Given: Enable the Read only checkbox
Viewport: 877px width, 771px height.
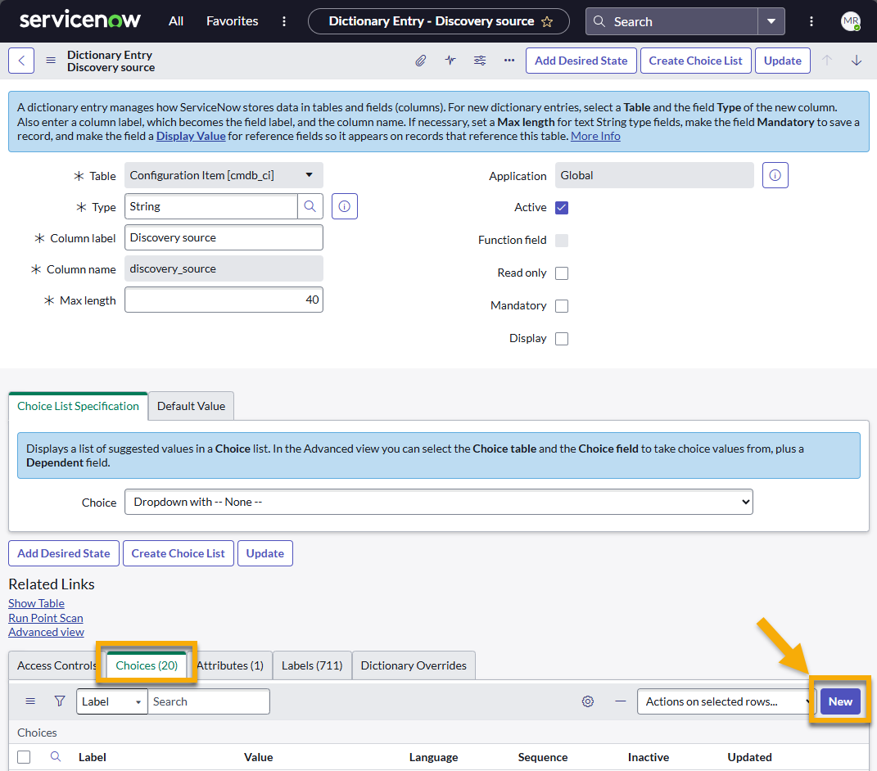Looking at the screenshot, I should (x=562, y=273).
